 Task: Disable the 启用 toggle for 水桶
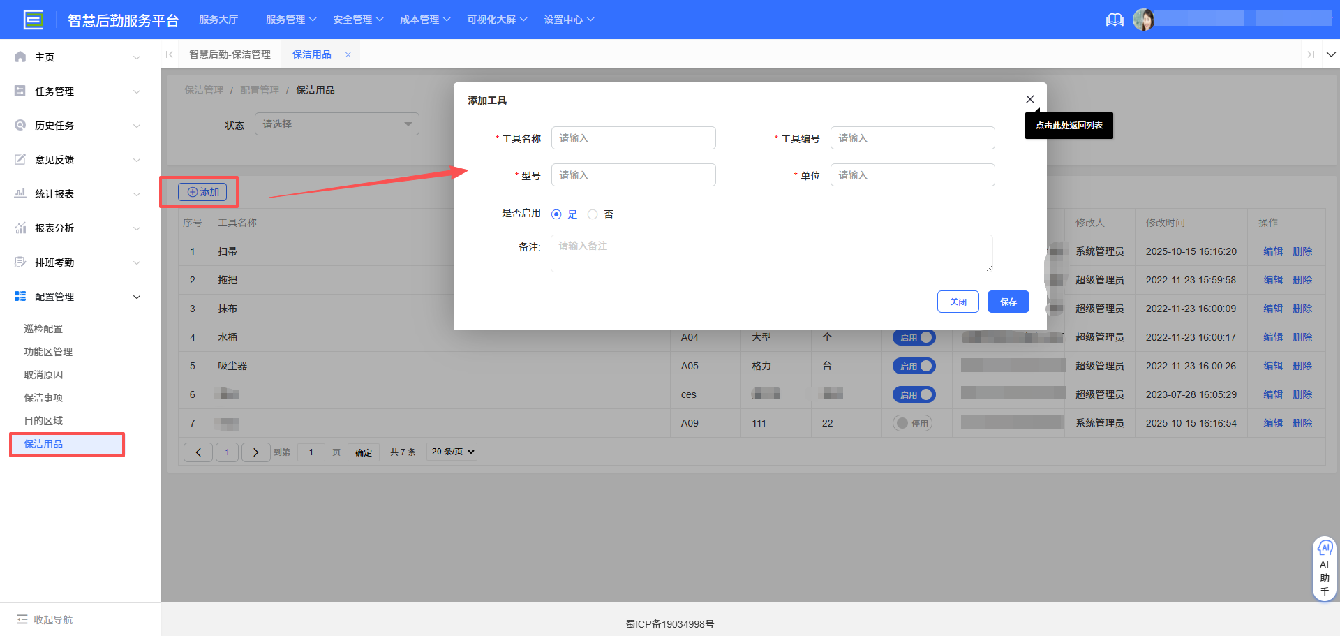coord(914,337)
